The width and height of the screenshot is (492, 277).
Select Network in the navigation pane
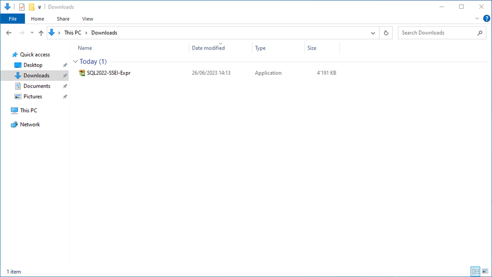pos(30,124)
